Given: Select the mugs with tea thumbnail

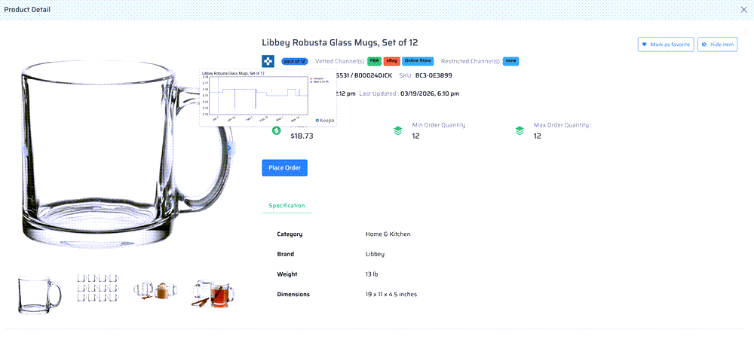Looking at the screenshot, I should [x=213, y=292].
